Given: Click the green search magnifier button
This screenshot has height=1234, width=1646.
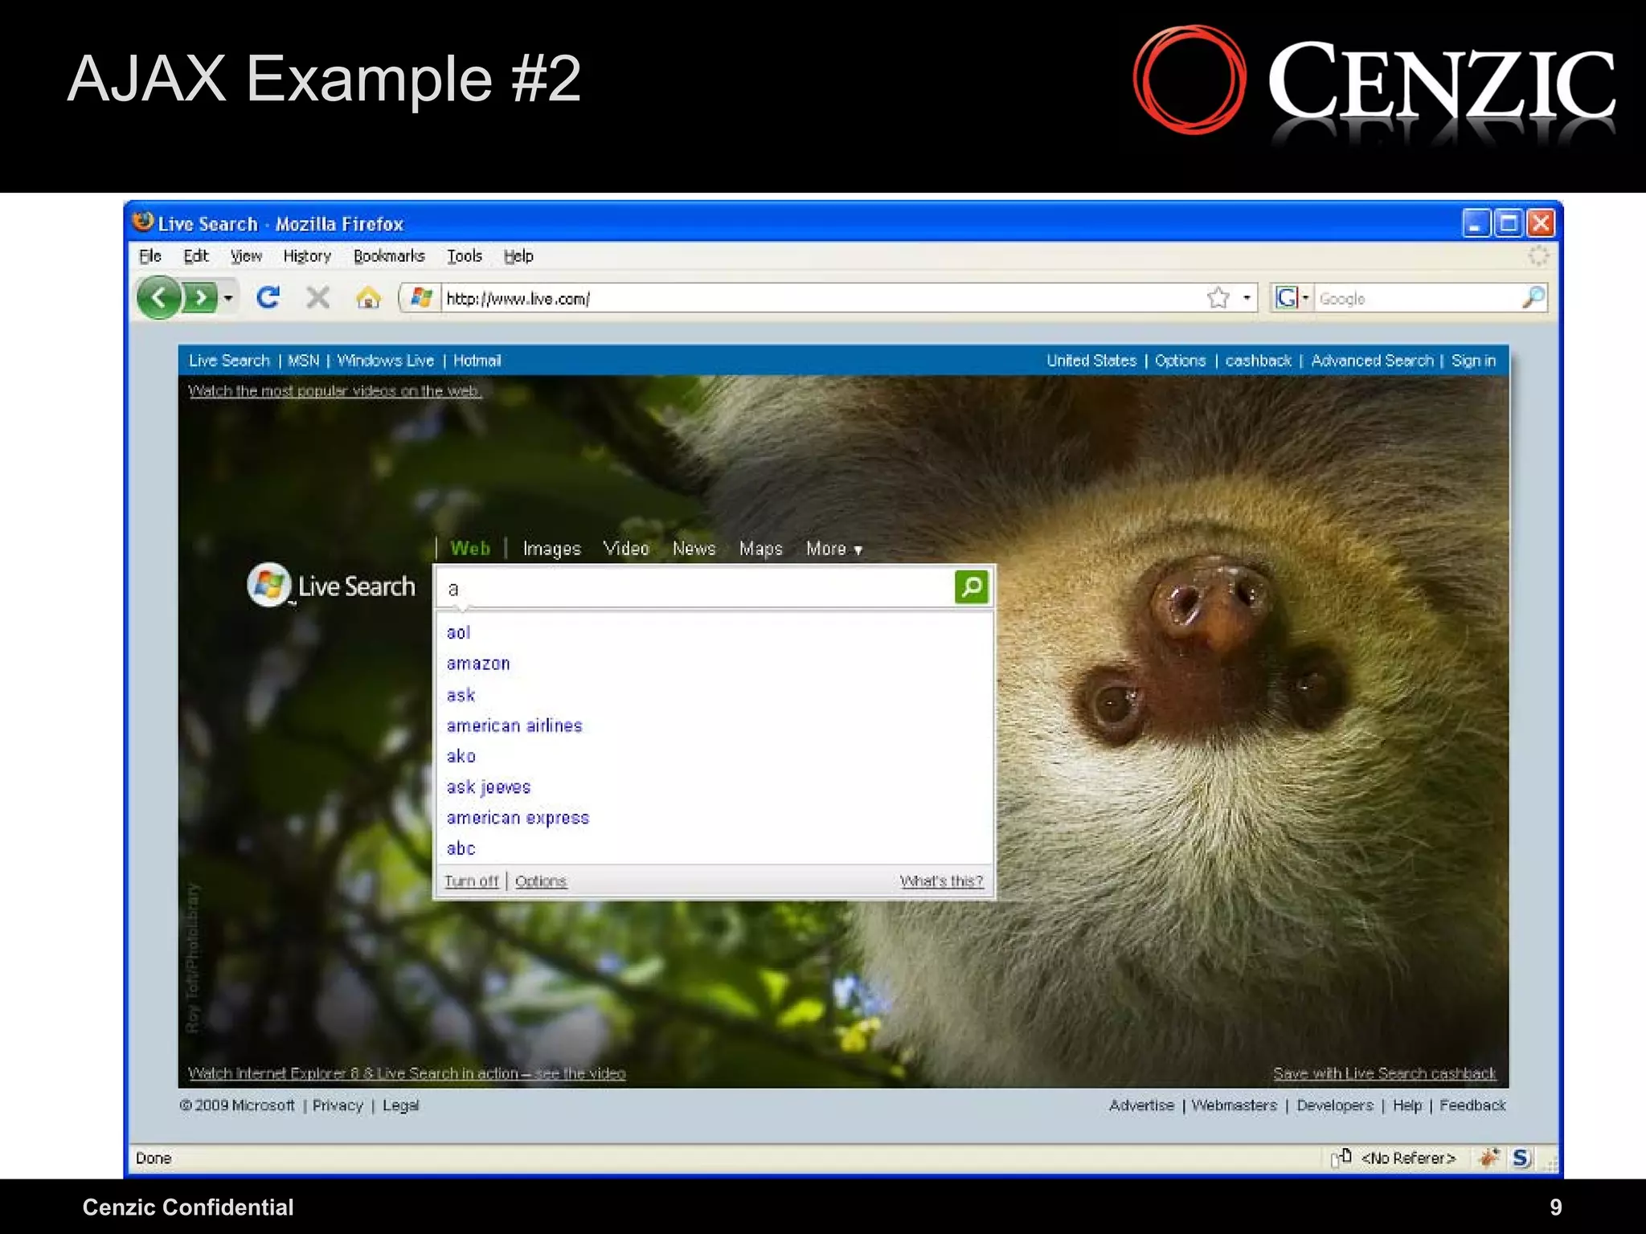Looking at the screenshot, I should point(971,587).
